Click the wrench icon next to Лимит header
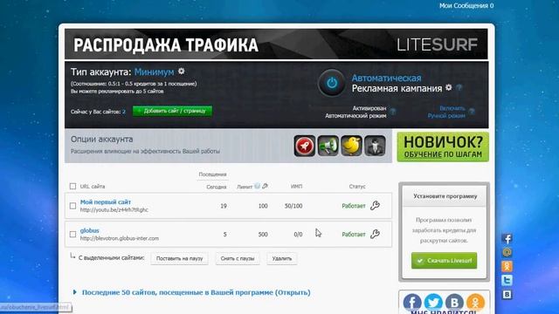Viewport: 559px width, 314px height. [265, 186]
